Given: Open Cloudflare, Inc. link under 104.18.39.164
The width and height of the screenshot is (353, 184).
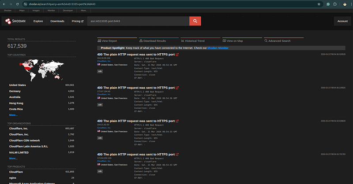Looking at the screenshot, I should tap(104, 61).
